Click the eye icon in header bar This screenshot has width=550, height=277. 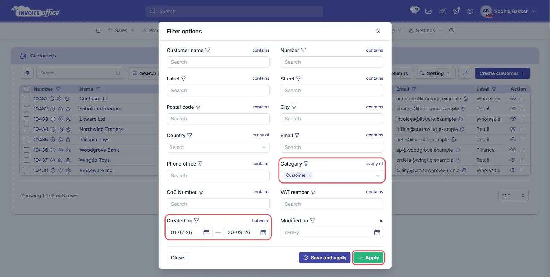click(470, 11)
